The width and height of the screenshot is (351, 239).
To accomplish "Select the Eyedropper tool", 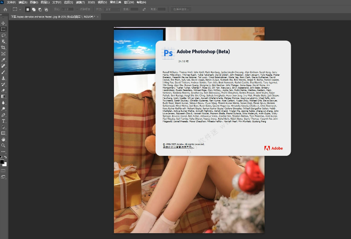I will click(x=3, y=60).
